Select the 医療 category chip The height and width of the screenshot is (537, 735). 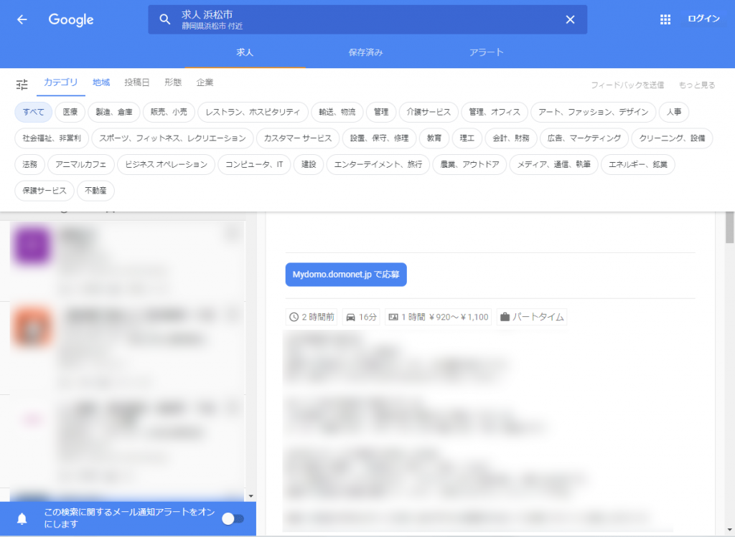coord(70,112)
